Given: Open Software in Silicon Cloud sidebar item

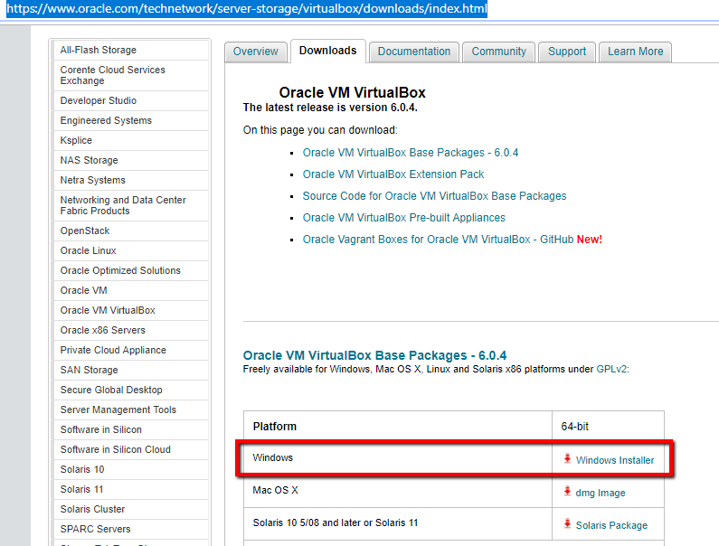Looking at the screenshot, I should 131,450.
